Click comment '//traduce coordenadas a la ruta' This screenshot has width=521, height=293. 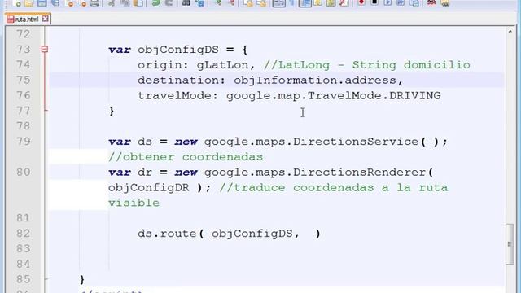(334, 188)
